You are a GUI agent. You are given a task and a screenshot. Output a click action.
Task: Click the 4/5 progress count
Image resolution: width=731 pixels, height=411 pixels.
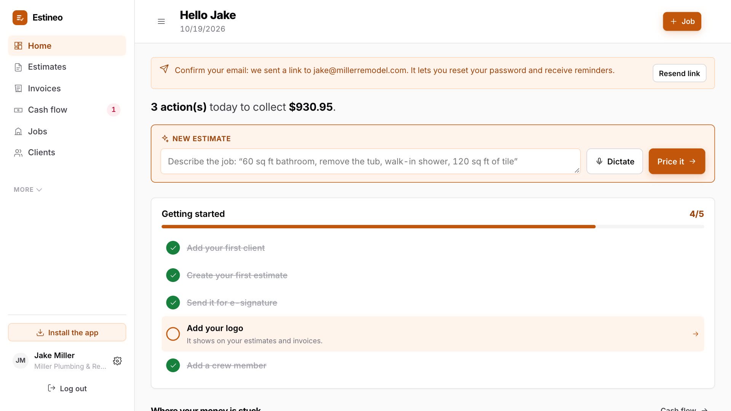(696, 214)
